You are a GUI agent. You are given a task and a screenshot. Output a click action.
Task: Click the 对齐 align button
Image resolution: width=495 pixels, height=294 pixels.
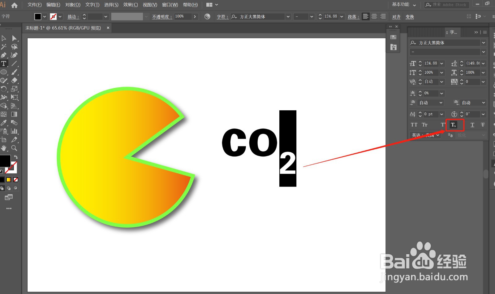[396, 17]
